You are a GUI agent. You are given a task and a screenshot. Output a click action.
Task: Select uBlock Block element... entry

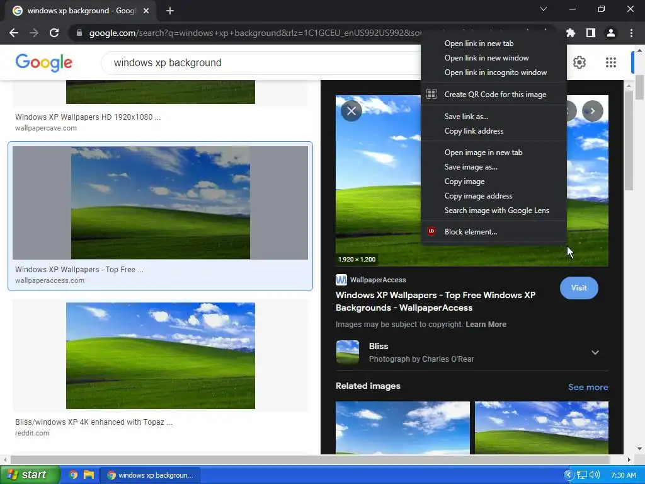pos(494,232)
